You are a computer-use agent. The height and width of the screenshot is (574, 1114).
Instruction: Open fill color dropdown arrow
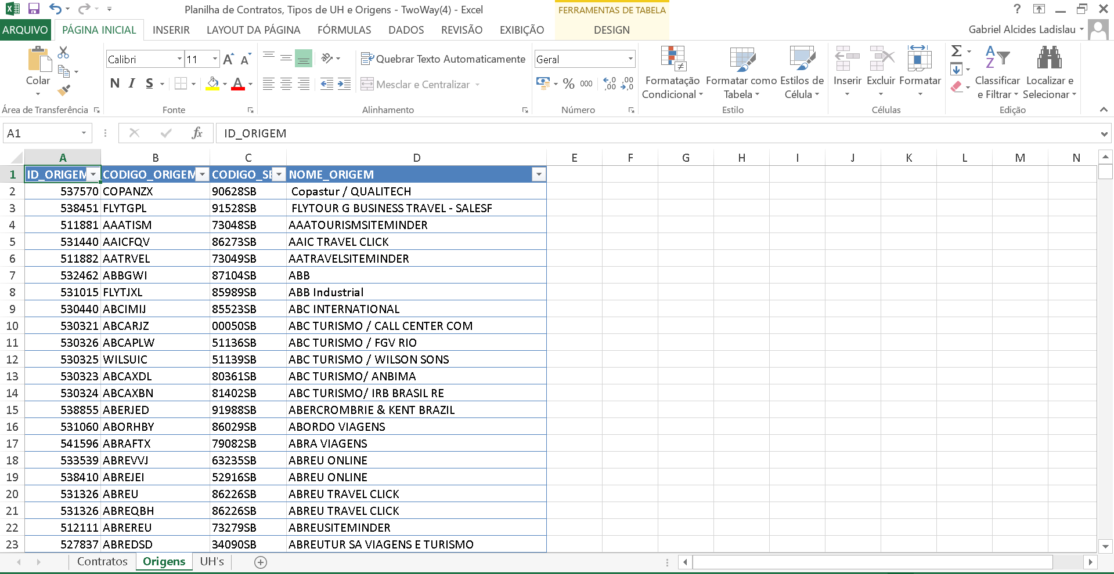tap(225, 84)
